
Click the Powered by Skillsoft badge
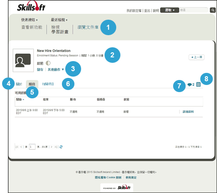point(117,188)
